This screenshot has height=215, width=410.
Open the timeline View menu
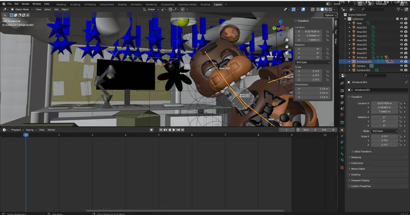point(41,130)
